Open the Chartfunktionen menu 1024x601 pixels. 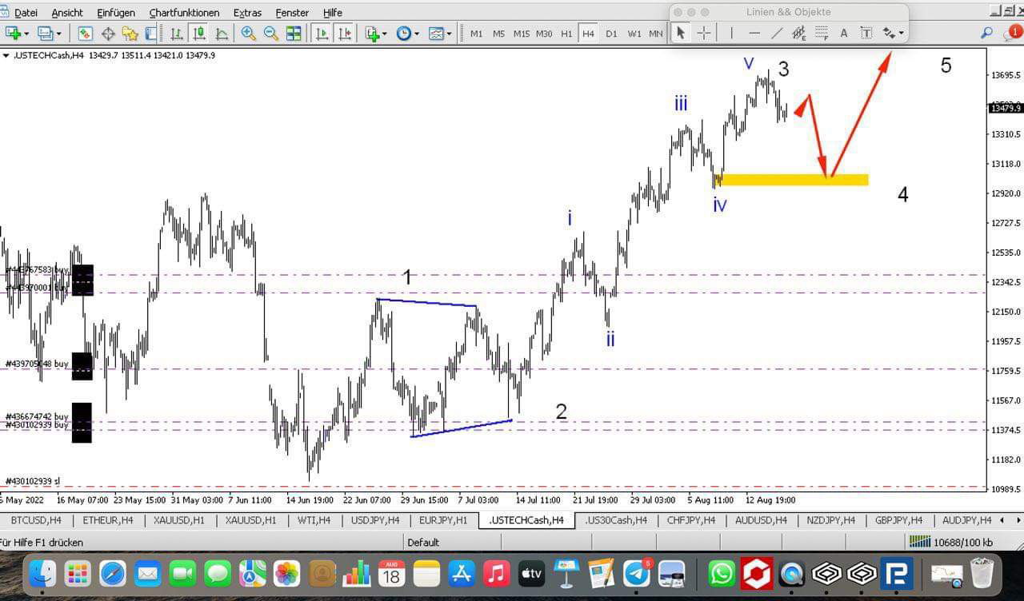[x=184, y=13]
